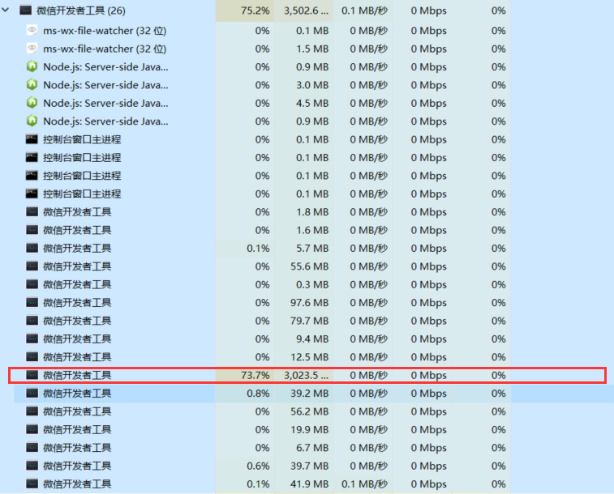Select 0 Mbps network value in 73.7% row
Screen dimensions: 614x494
[428, 375]
